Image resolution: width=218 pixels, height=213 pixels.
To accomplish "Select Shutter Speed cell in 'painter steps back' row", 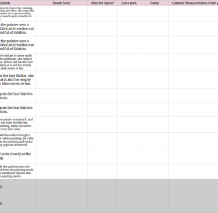I will click(102, 125).
